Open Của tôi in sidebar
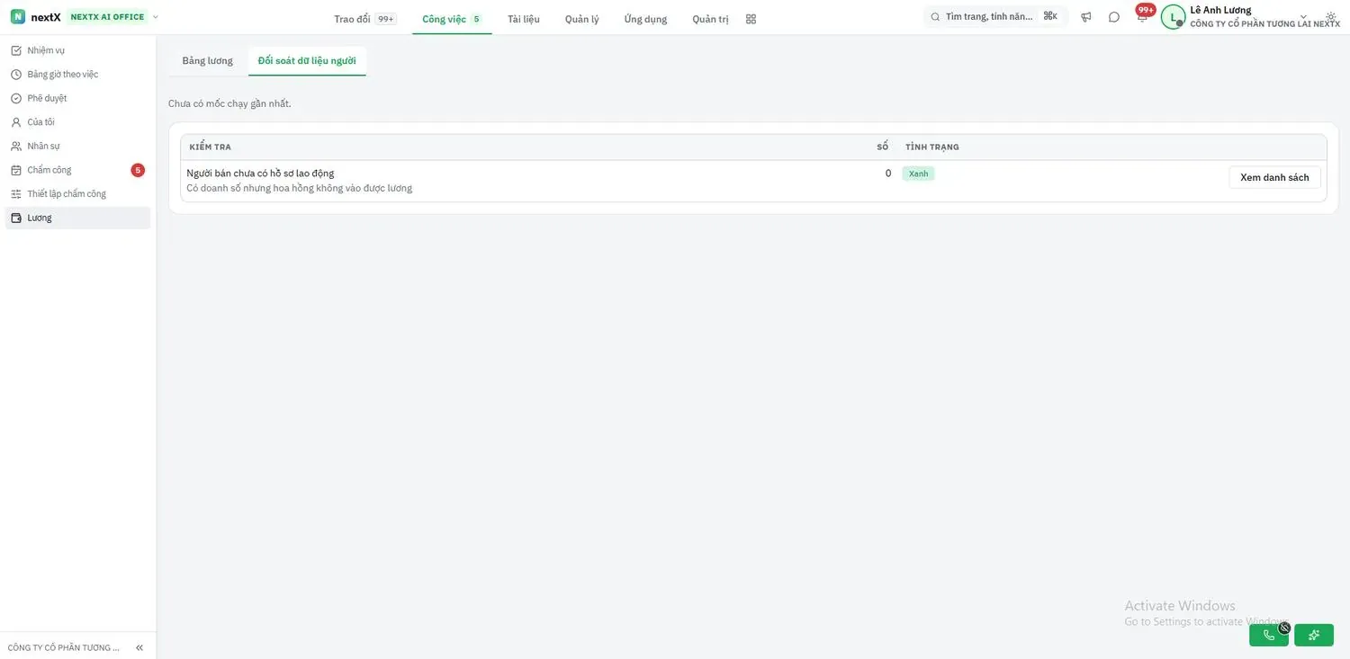Image resolution: width=1350 pixels, height=659 pixels. 78,122
